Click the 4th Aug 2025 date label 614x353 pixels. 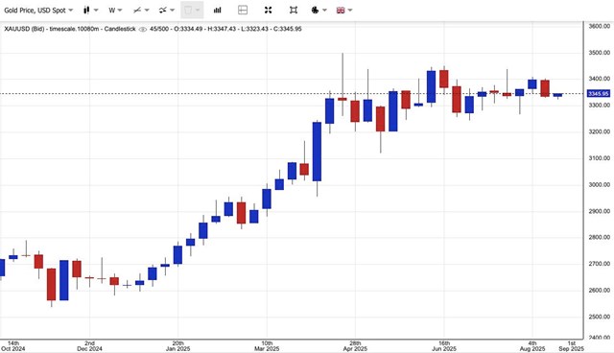(532, 346)
